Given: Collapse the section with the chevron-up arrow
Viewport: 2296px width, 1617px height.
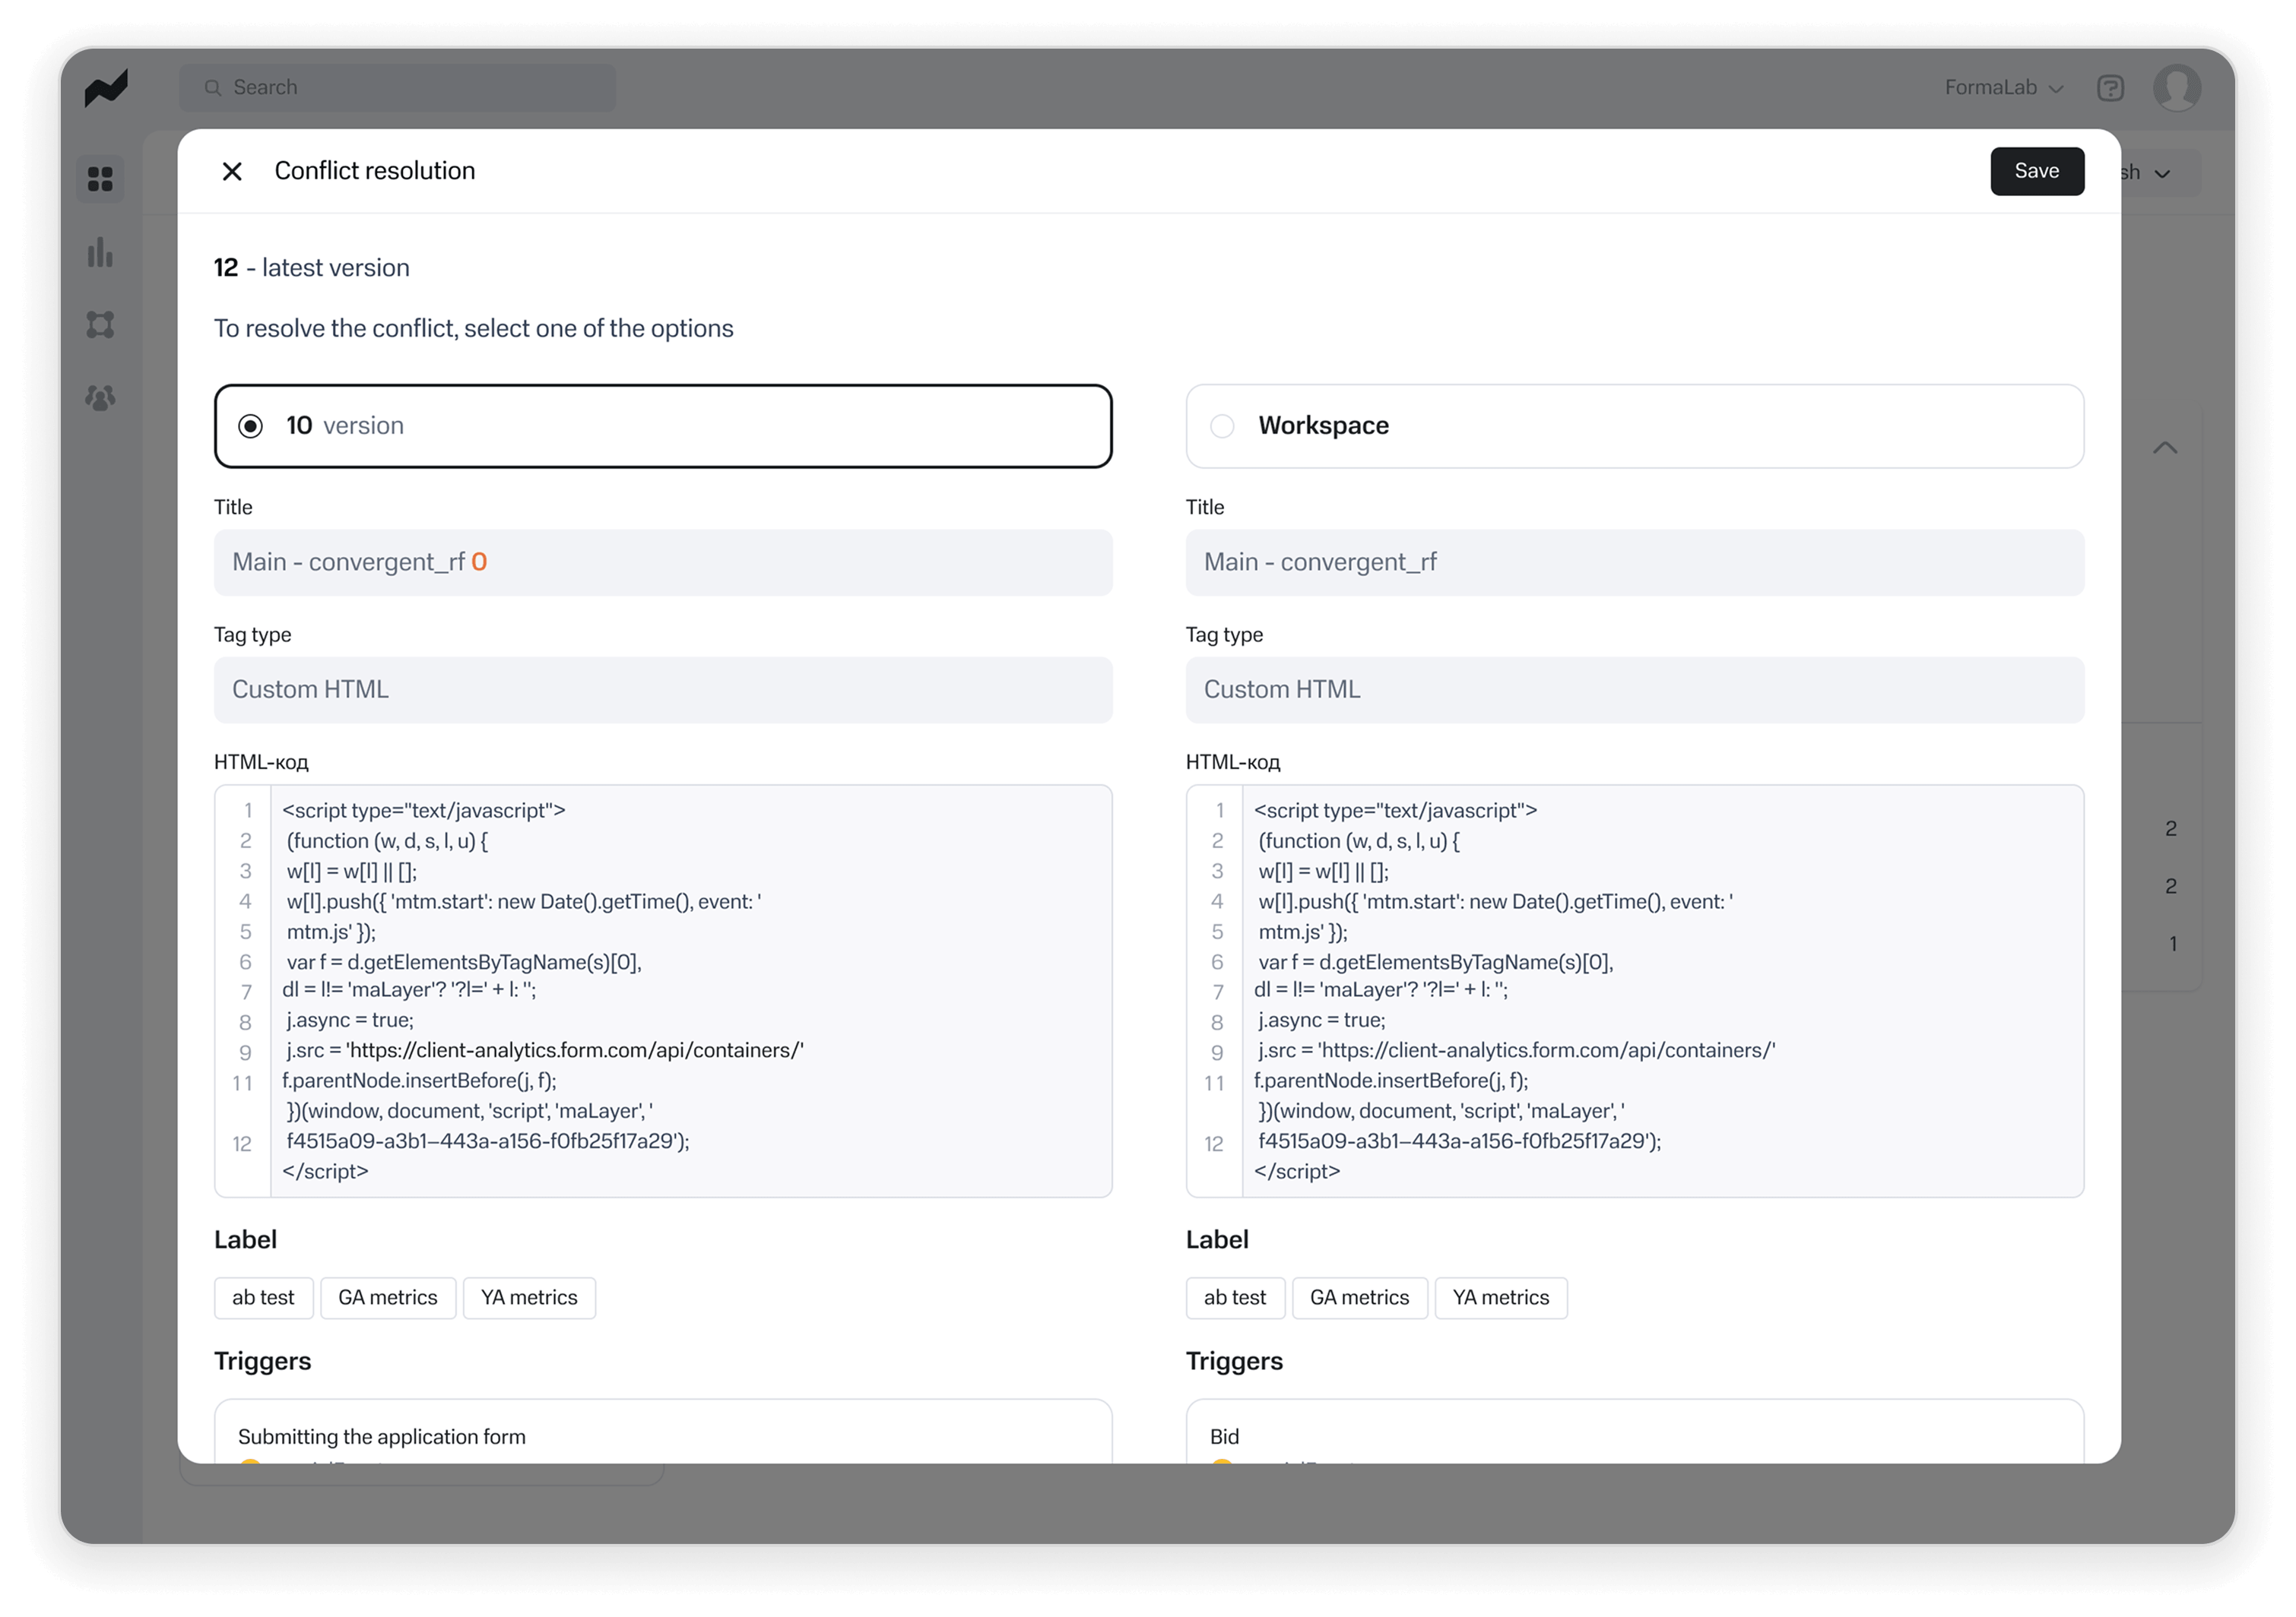Looking at the screenshot, I should pos(2165,448).
